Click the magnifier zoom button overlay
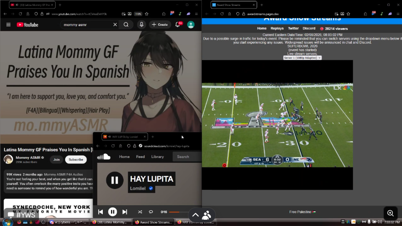This screenshot has height=226, width=402. (x=391, y=213)
